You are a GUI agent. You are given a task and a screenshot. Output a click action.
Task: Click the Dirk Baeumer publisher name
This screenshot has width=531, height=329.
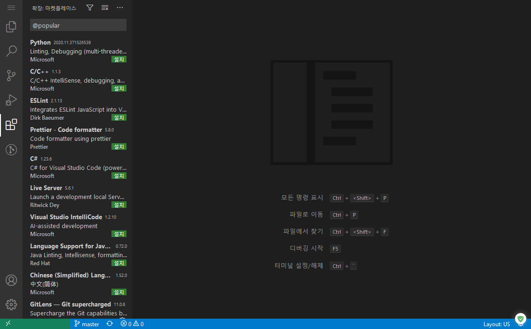47,117
